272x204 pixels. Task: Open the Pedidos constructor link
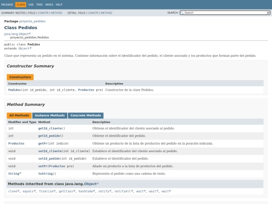(x=15, y=90)
